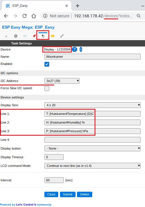Open the device info icon
The height and width of the screenshot is (207, 145).
pyautogui.click(x=81, y=49)
